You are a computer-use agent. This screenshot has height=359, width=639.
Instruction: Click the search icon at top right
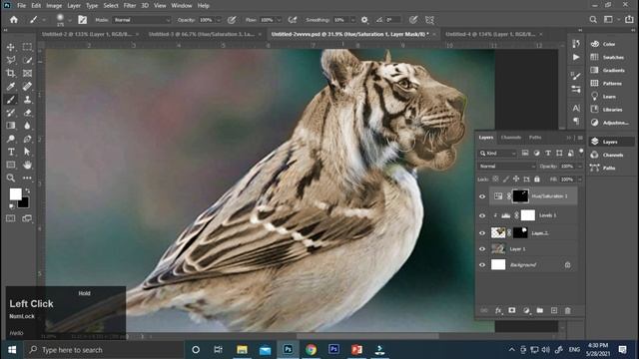point(593,20)
